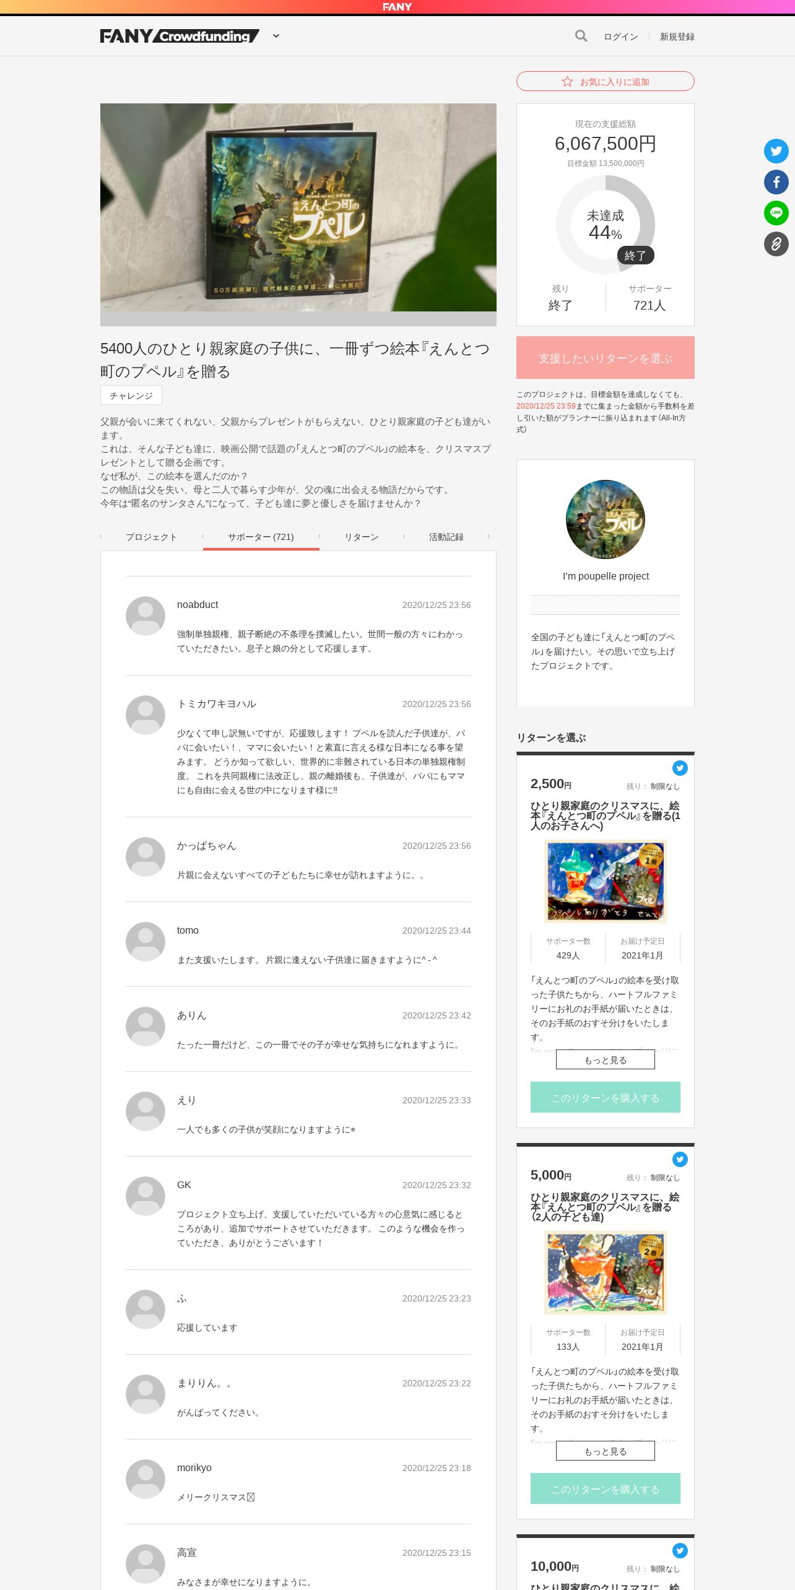
Task: Click えり's avatar icon
Action: pos(146,1111)
